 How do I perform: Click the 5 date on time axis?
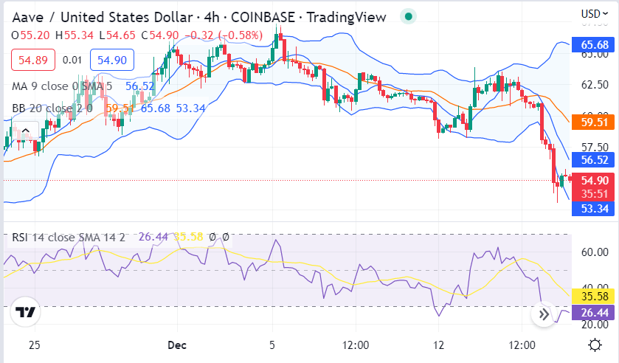(x=272, y=345)
